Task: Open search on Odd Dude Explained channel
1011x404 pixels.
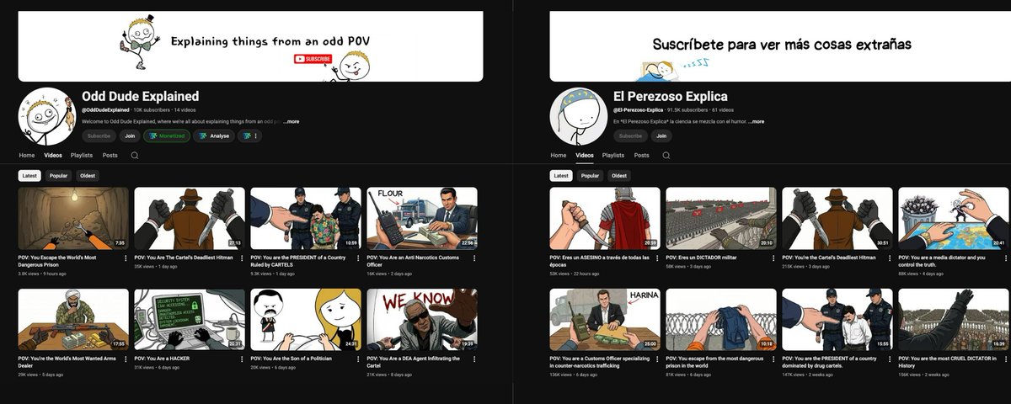Action: pyautogui.click(x=135, y=156)
